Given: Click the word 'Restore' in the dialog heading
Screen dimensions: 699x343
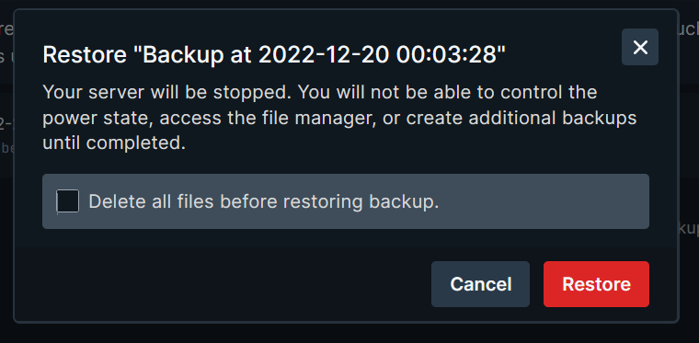Looking at the screenshot, I should pos(85,56).
